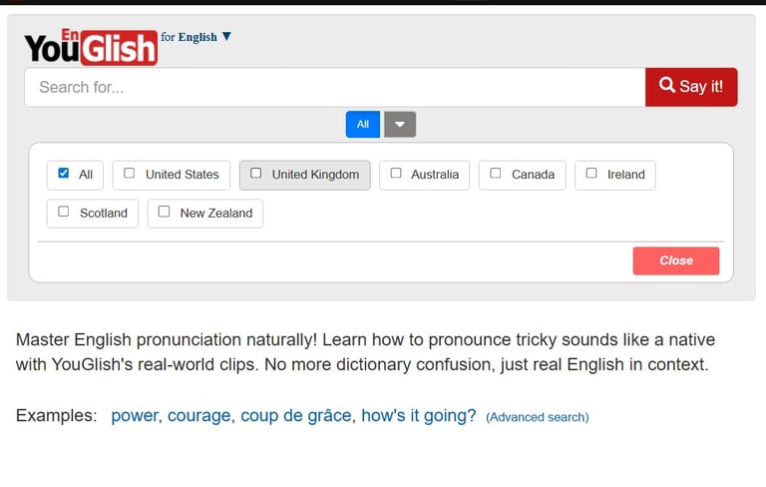The height and width of the screenshot is (487, 766).
Task: Enable the 'Ireland' accent checkbox
Action: [x=591, y=173]
